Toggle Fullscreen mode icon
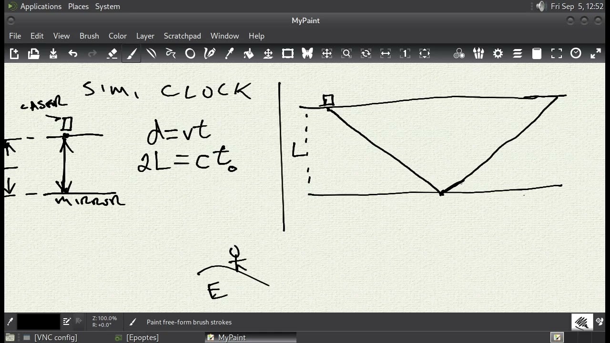Image resolution: width=610 pixels, height=343 pixels. click(557, 54)
